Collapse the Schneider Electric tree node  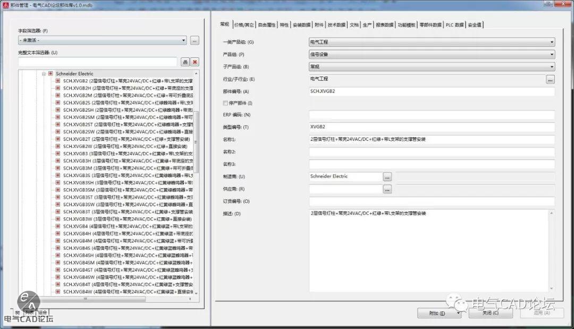(x=44, y=74)
